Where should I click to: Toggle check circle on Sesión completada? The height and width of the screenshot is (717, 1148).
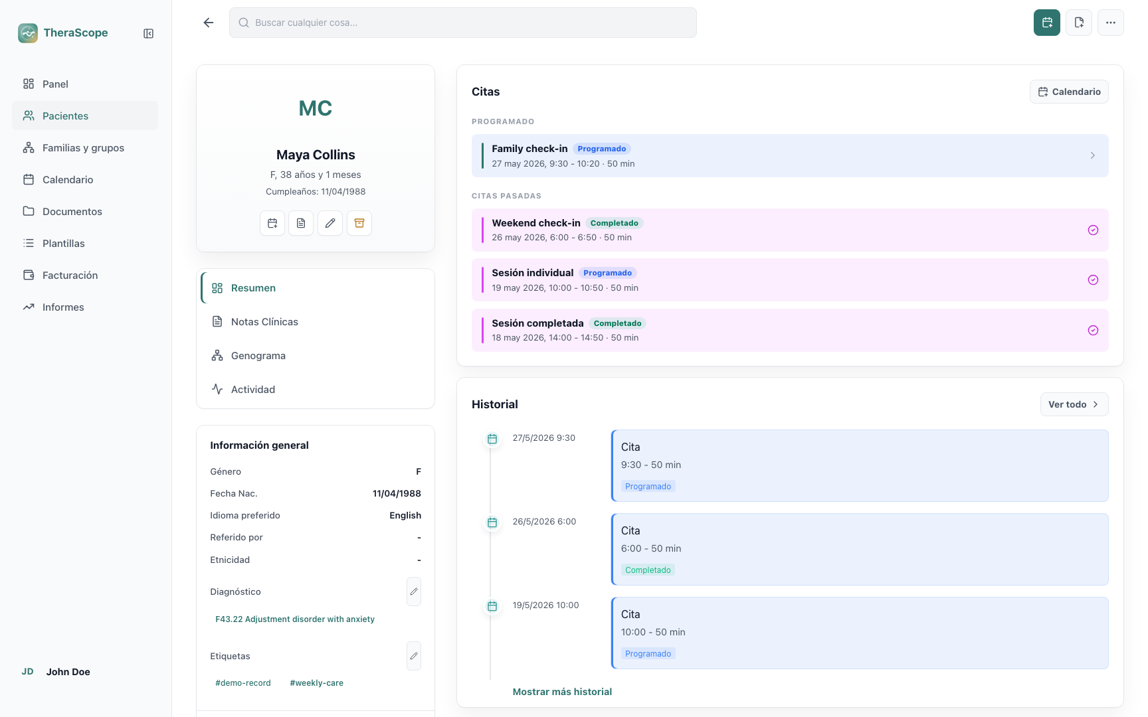point(1093,331)
